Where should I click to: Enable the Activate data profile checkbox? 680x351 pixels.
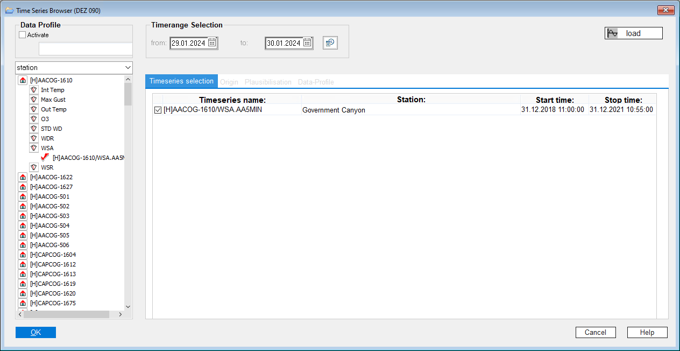point(23,35)
